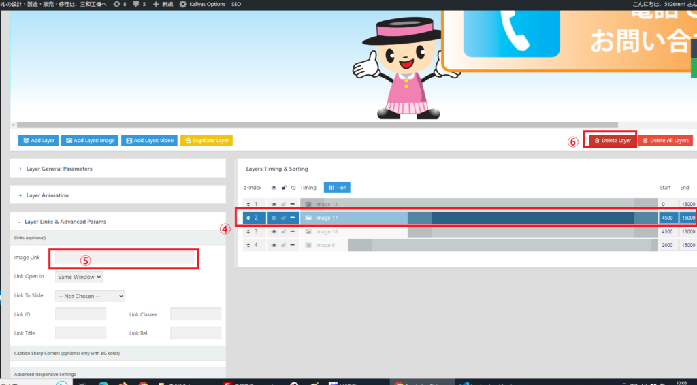The width and height of the screenshot is (697, 385).
Task: Toggle visibility eye for Image 18 layer
Action: tap(274, 231)
